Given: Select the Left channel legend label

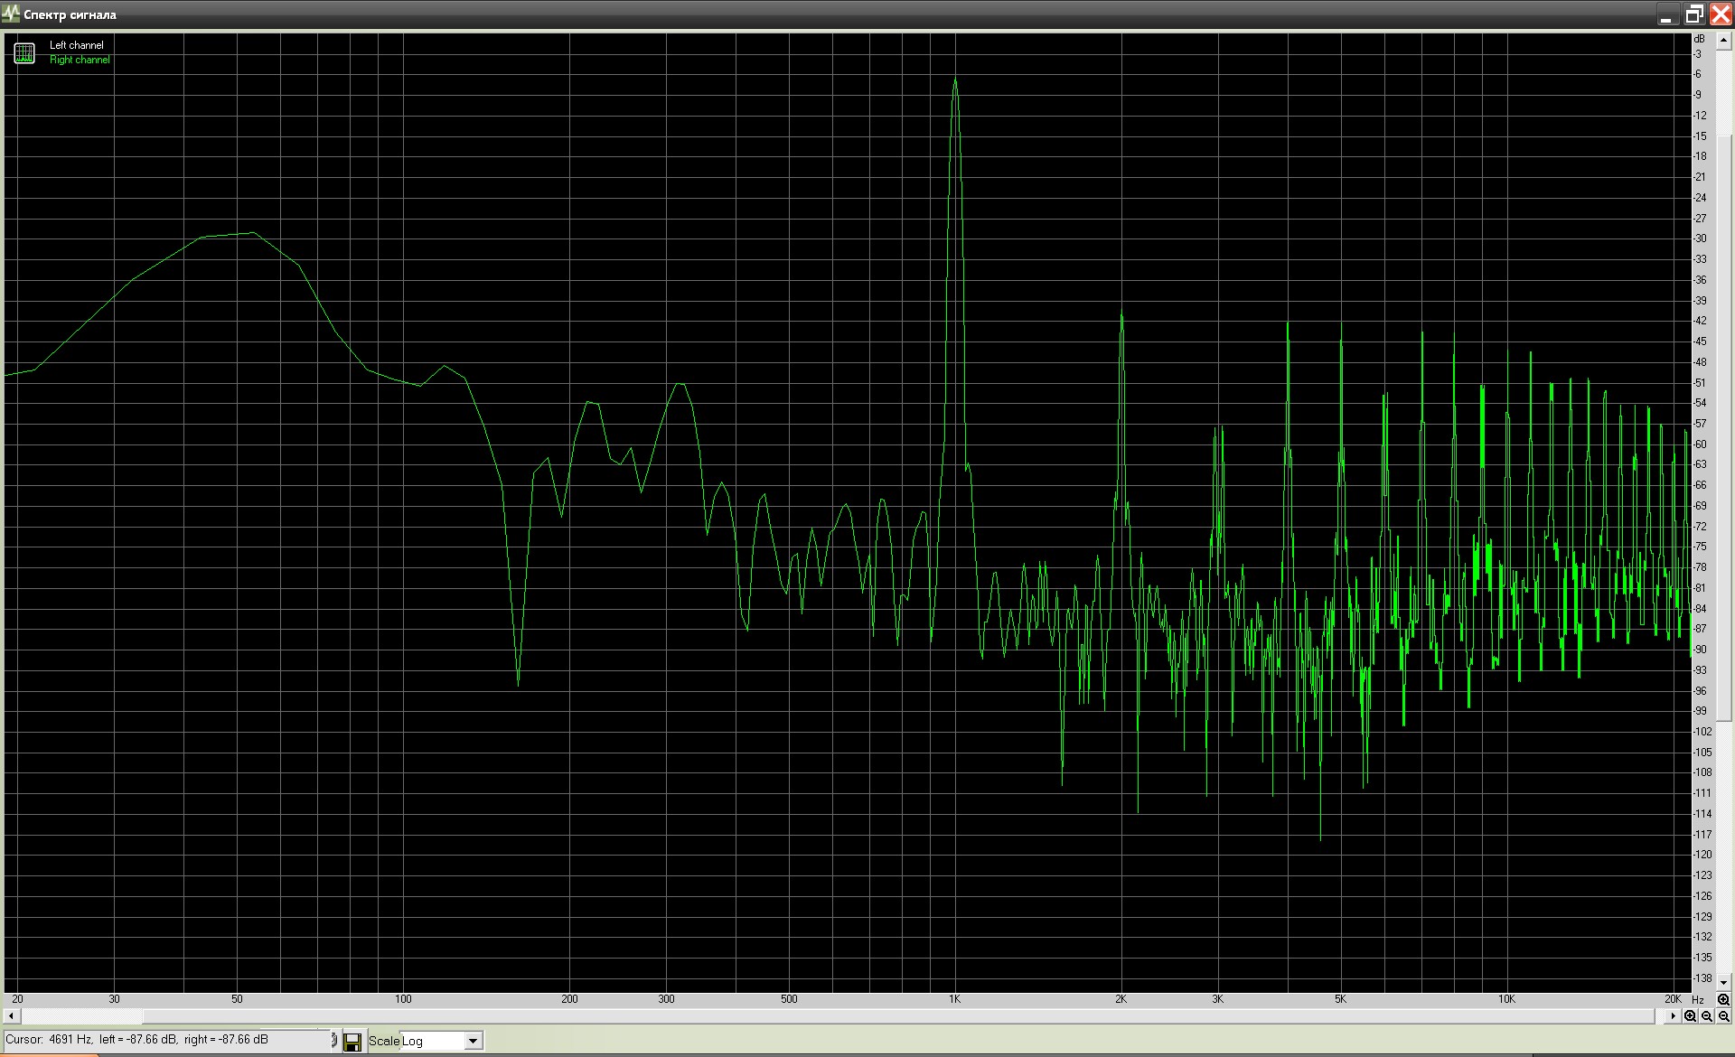Looking at the screenshot, I should coord(77,45).
